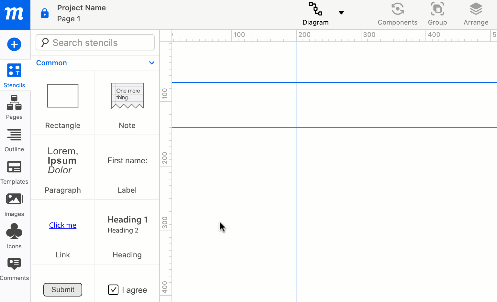
Task: Click the Click me link stencil
Action: [x=62, y=225]
